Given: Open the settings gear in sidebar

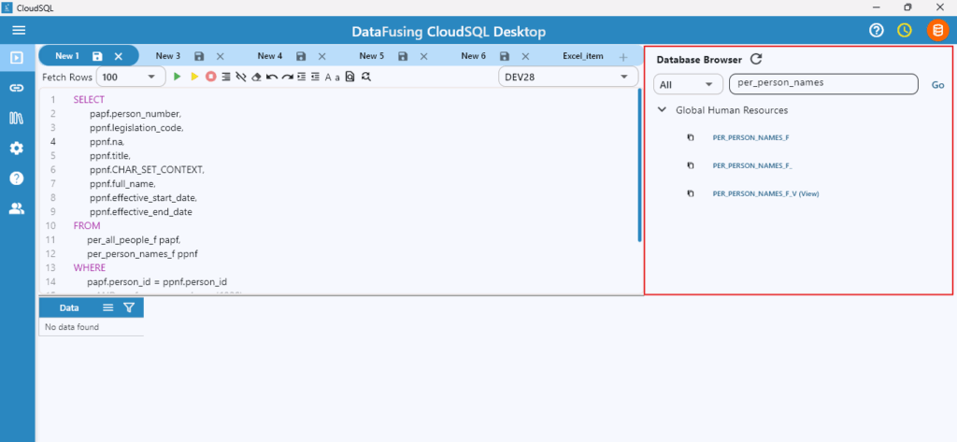Looking at the screenshot, I should click(x=17, y=148).
